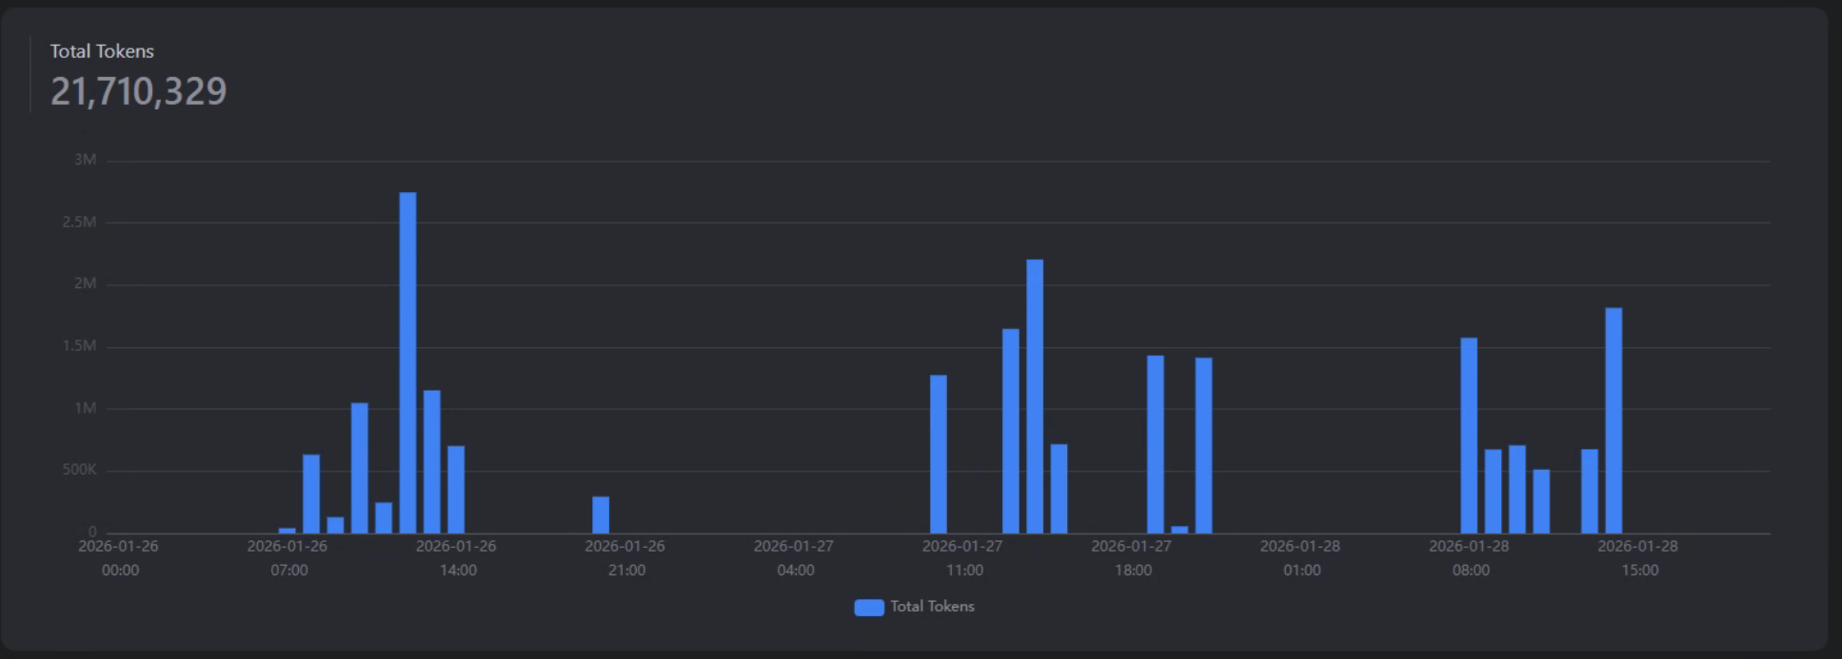Click the 2026-01-26 20:00 bar near 300K

(x=601, y=514)
